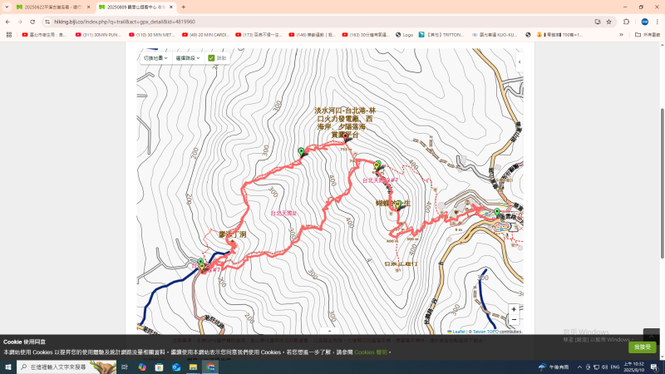Open the Chrome extensions puzzle icon

point(626,22)
